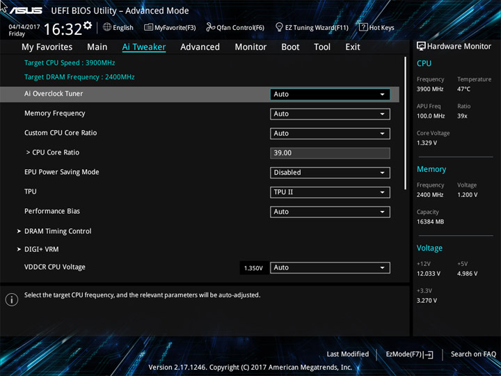
Task: Open the VDDCR CPU Voltage dropdown
Action: 330,267
